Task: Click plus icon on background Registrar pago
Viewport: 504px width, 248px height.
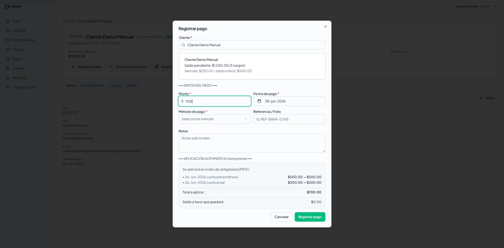Action: coord(73,67)
